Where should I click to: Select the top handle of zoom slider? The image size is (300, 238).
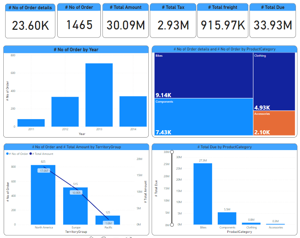[172, 152]
